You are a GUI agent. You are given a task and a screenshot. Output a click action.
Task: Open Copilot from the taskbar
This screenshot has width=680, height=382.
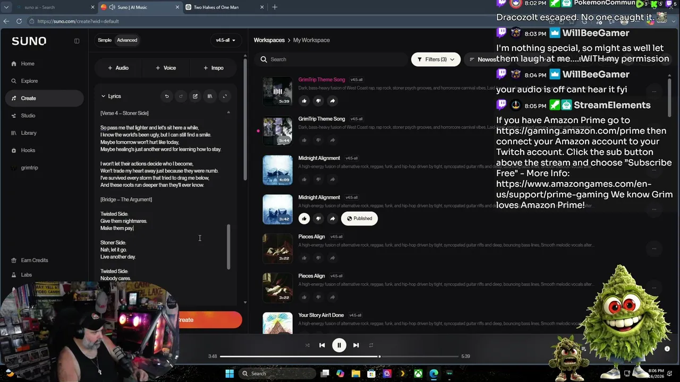[340, 374]
